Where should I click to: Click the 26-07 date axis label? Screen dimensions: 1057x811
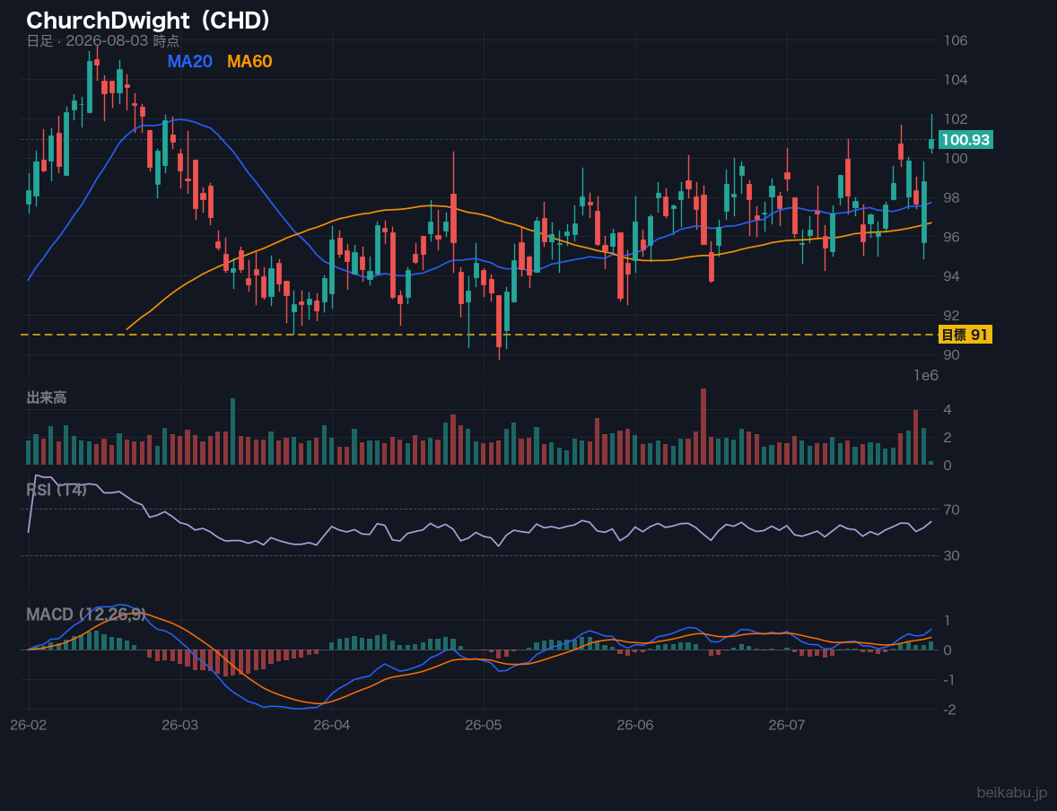[x=787, y=726]
